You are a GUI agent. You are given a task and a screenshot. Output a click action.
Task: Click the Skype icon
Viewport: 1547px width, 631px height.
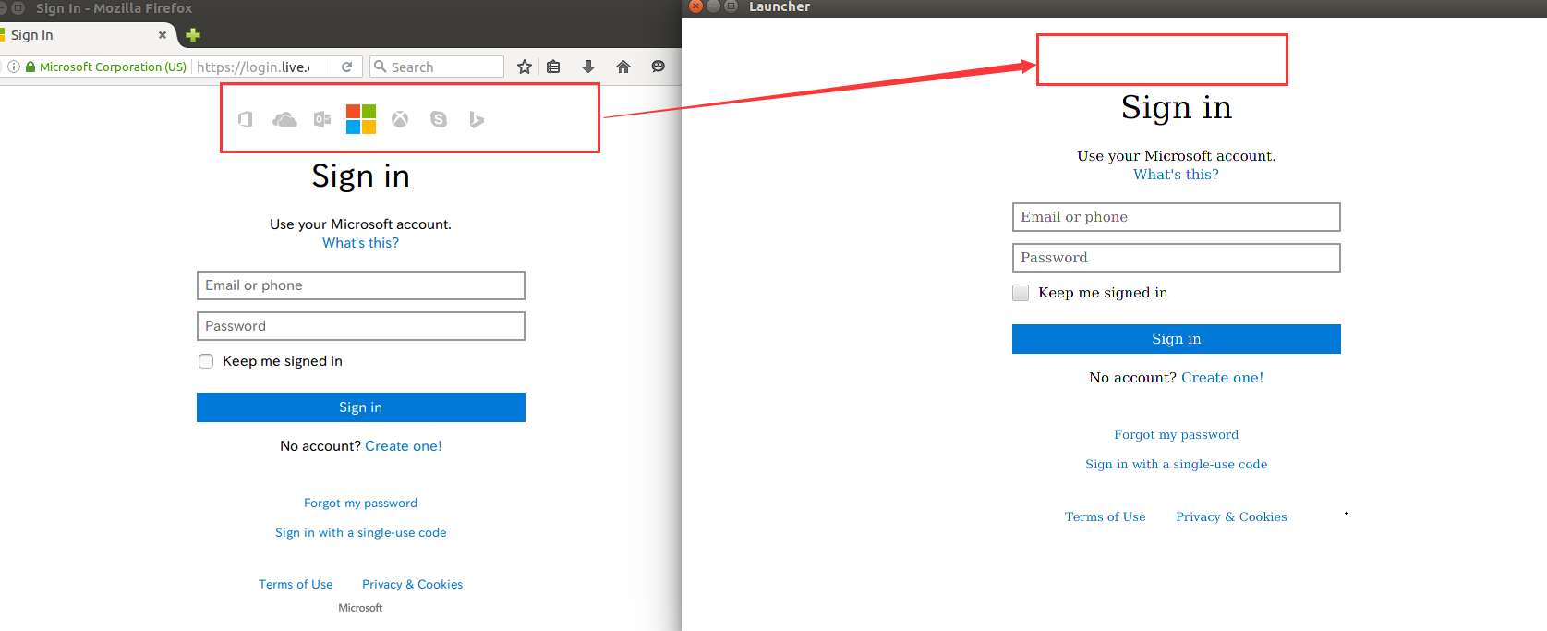point(439,119)
